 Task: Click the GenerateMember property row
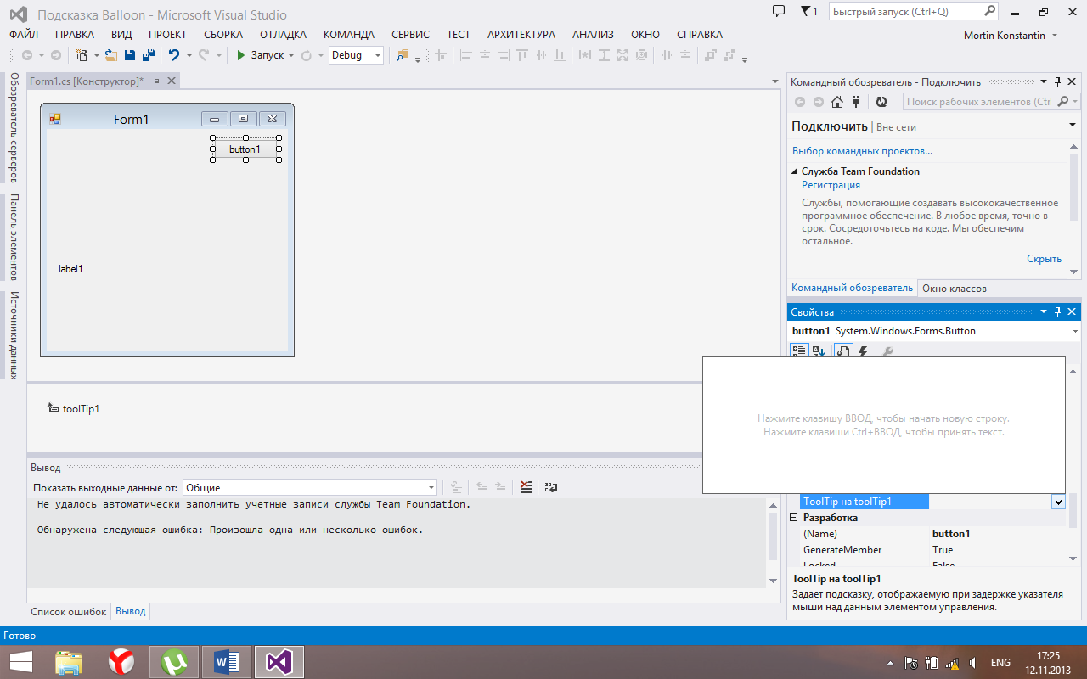tap(932, 550)
